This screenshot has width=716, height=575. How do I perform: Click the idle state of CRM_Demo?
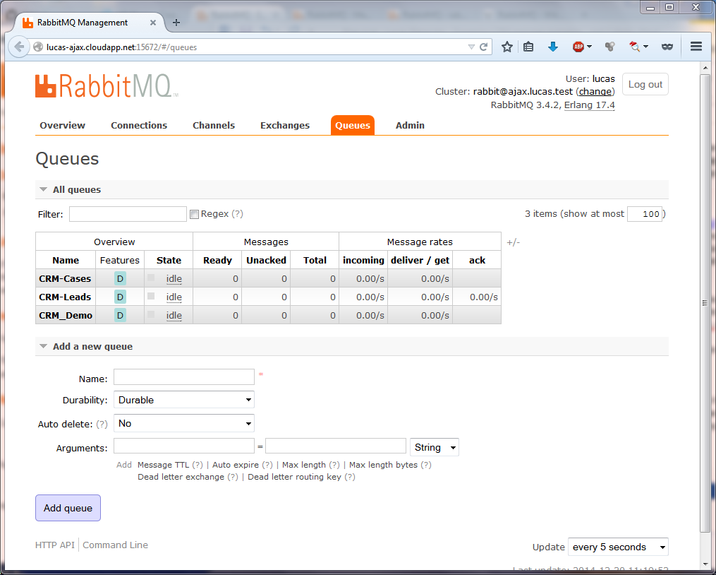tap(174, 315)
